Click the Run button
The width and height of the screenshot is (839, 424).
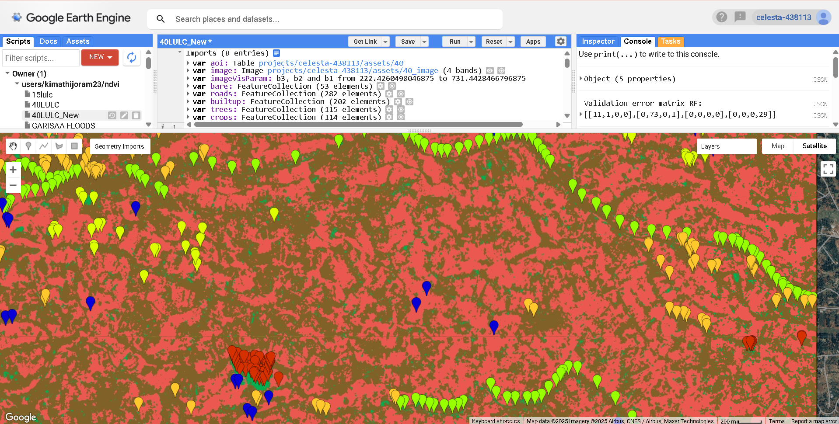tap(455, 42)
